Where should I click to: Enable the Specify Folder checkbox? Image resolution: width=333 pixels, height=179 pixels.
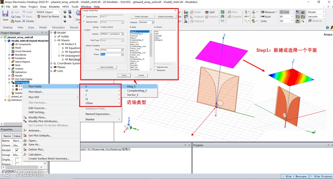tap(84, 22)
